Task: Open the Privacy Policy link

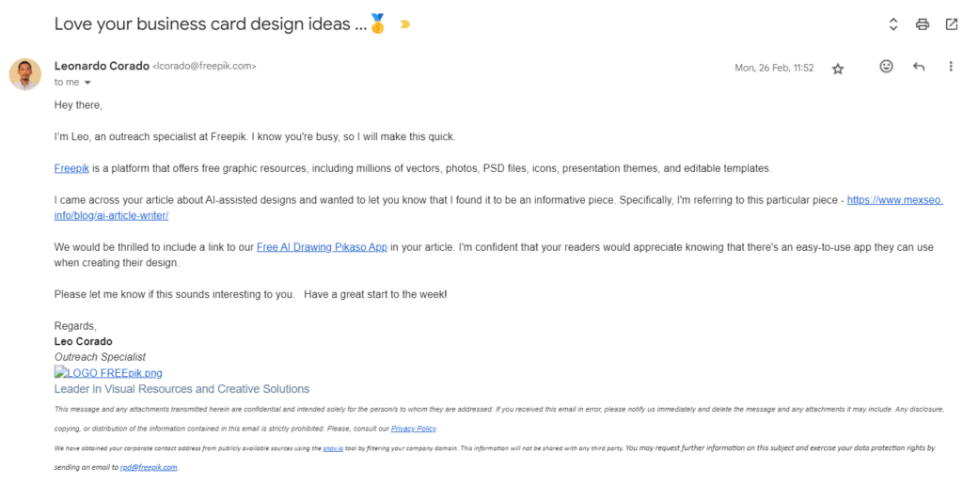Action: [x=414, y=429]
